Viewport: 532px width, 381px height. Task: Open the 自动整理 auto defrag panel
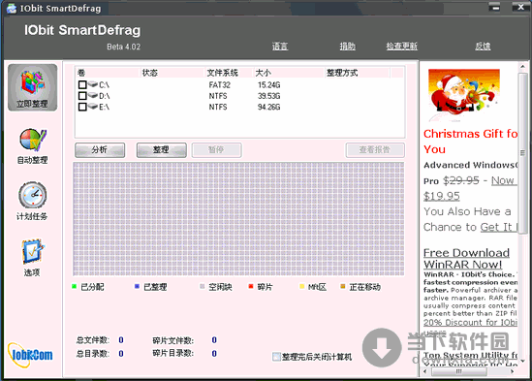click(x=33, y=146)
